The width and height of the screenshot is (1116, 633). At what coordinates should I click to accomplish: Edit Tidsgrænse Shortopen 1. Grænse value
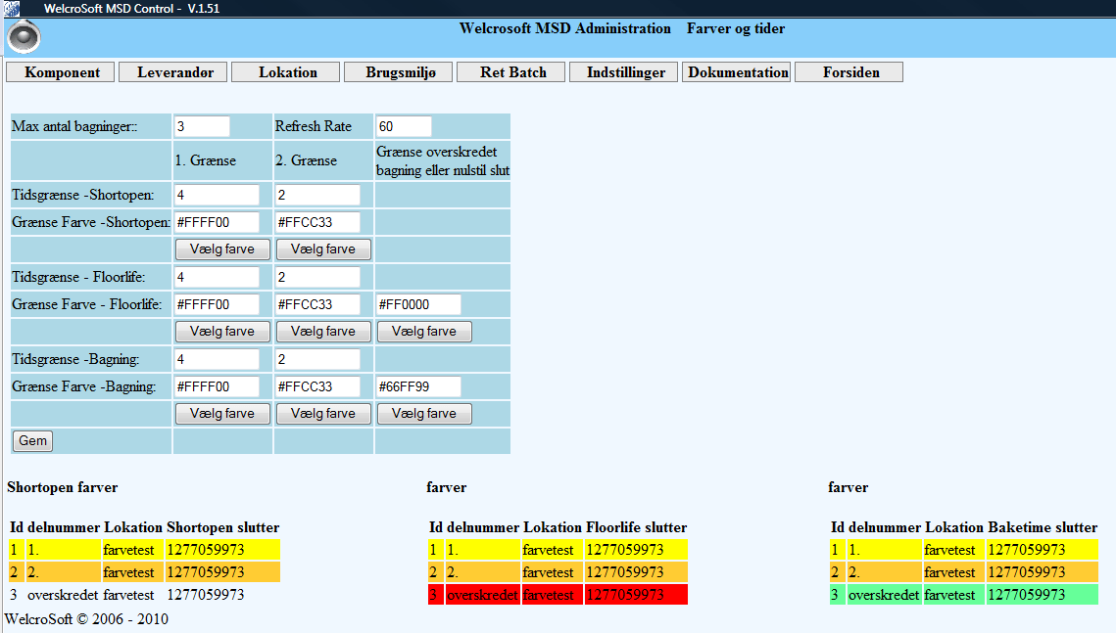218,195
